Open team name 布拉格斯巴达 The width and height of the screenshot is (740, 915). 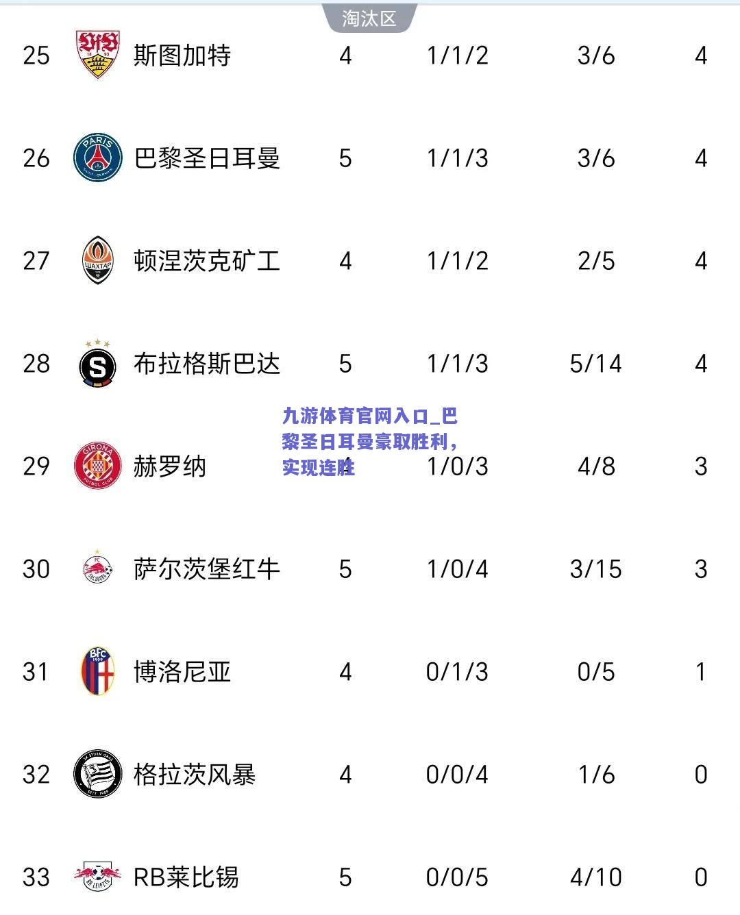coord(207,364)
